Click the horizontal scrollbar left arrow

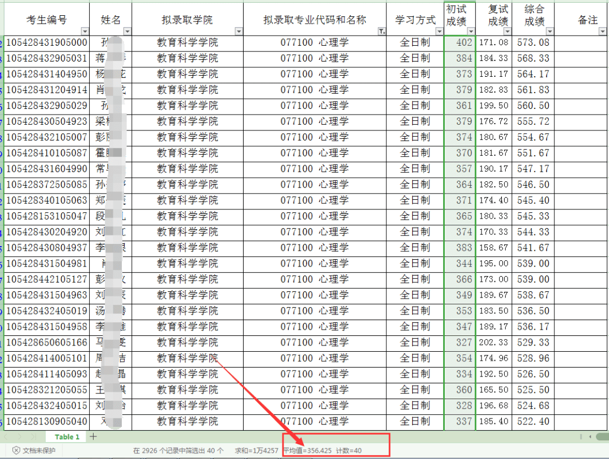tap(590, 437)
